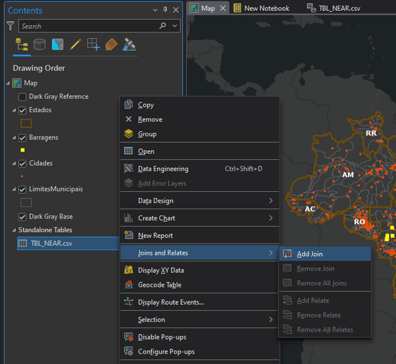This screenshot has height=364, width=396.
Task: Click the filter funnel icon
Action: pos(10,26)
